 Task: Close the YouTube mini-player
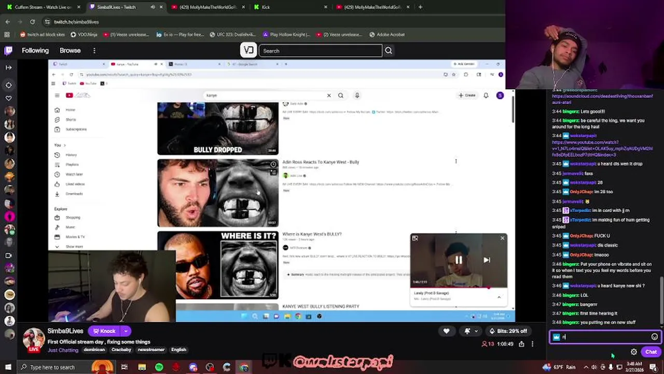pos(502,238)
